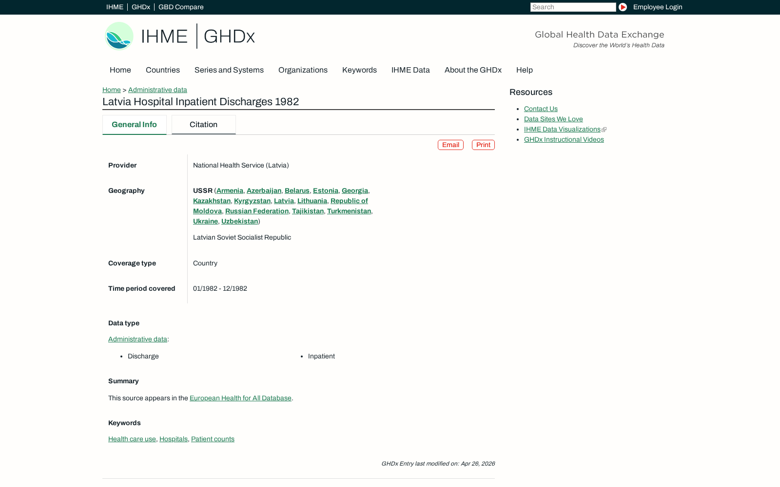The height and width of the screenshot is (487, 780).
Task: Open Republic of Moldova geography link
Action: point(349,201)
